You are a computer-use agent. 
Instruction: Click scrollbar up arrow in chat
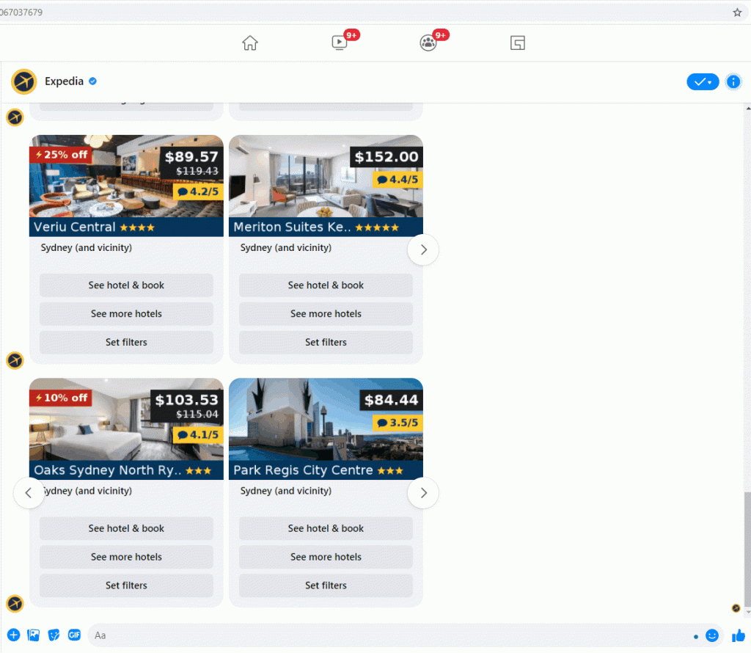tap(747, 109)
